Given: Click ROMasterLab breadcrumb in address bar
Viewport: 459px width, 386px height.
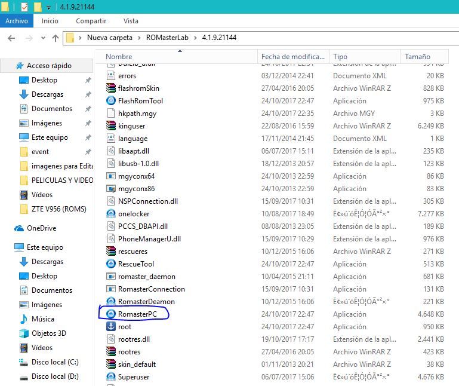Looking at the screenshot, I should click(x=167, y=38).
